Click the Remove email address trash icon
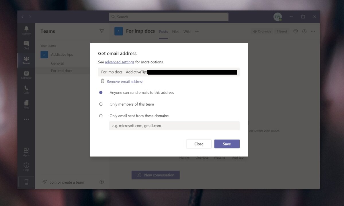Screen dimensions: 344x206 (x=103, y=81)
